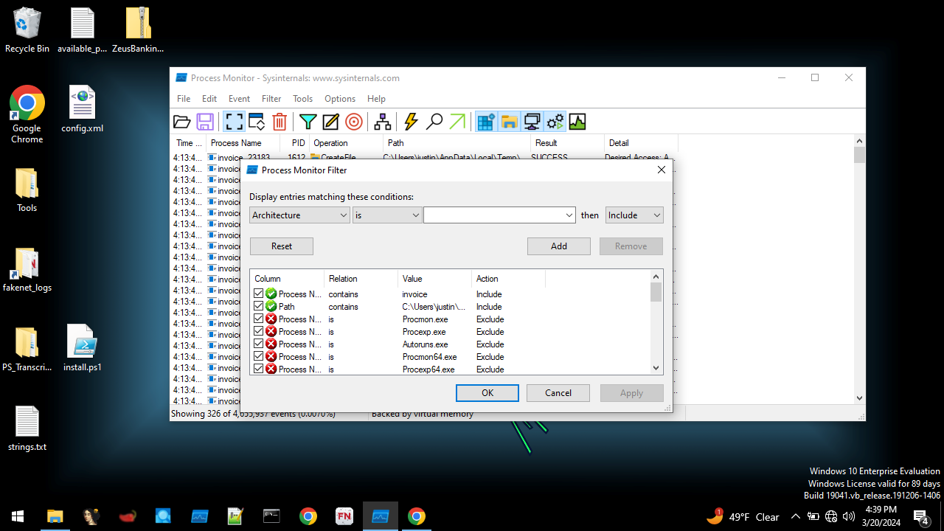Disable the Autoruns.exe exclude filter
Viewport: 944px width, 531px height.
[259, 344]
